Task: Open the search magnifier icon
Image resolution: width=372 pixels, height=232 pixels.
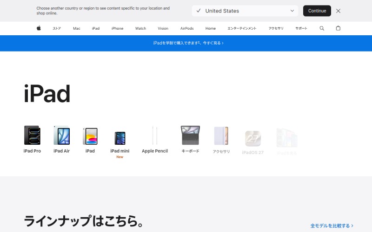Action: [322, 28]
